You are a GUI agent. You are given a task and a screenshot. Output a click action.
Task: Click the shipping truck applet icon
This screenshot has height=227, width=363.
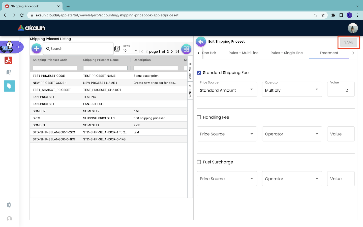point(7,47)
